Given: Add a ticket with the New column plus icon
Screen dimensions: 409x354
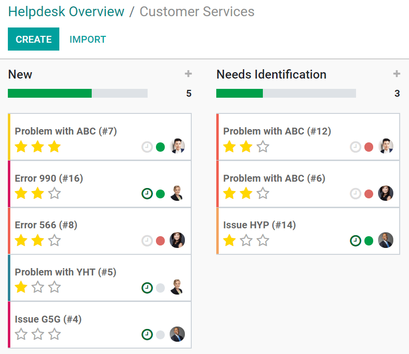Looking at the screenshot, I should pos(188,74).
